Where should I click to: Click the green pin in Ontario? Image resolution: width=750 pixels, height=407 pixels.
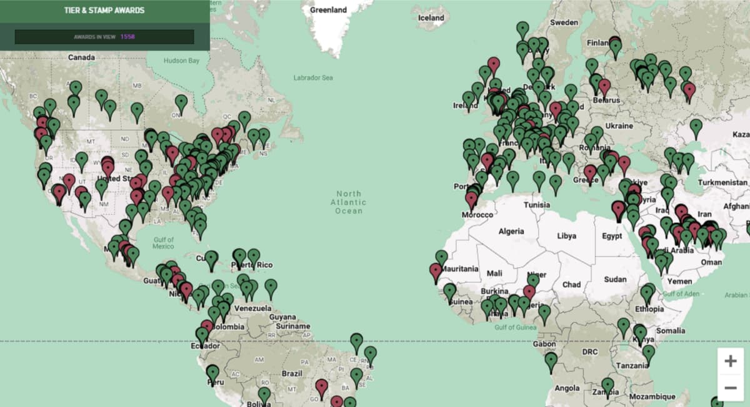pos(181,104)
